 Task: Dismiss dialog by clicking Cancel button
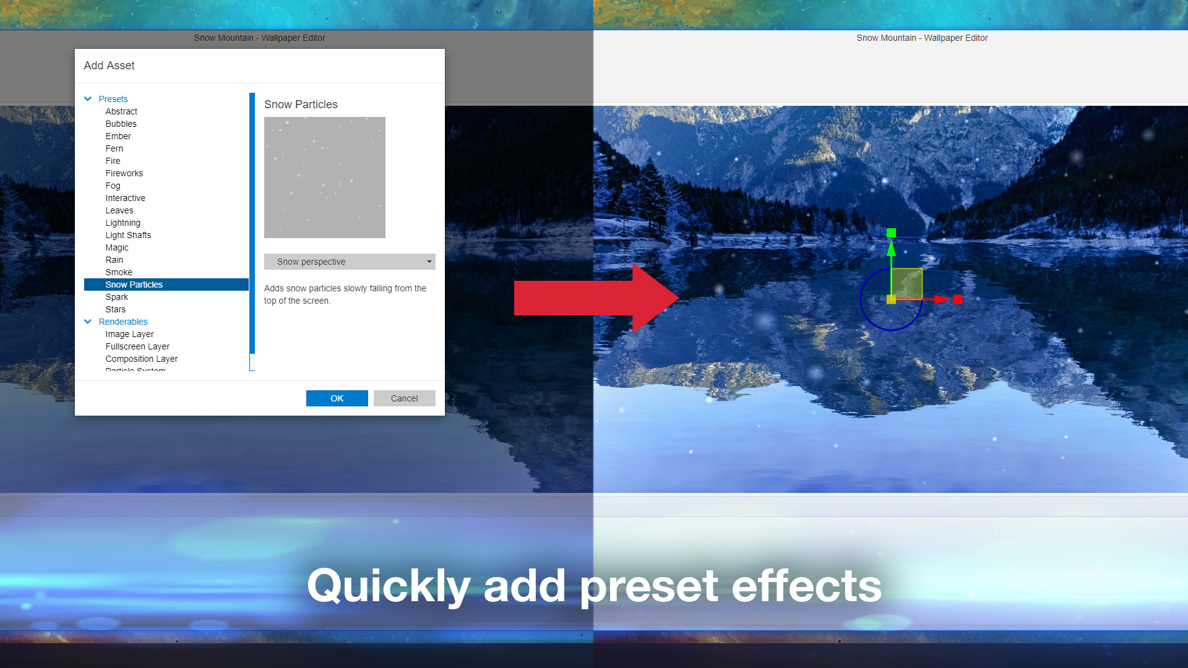pyautogui.click(x=405, y=398)
